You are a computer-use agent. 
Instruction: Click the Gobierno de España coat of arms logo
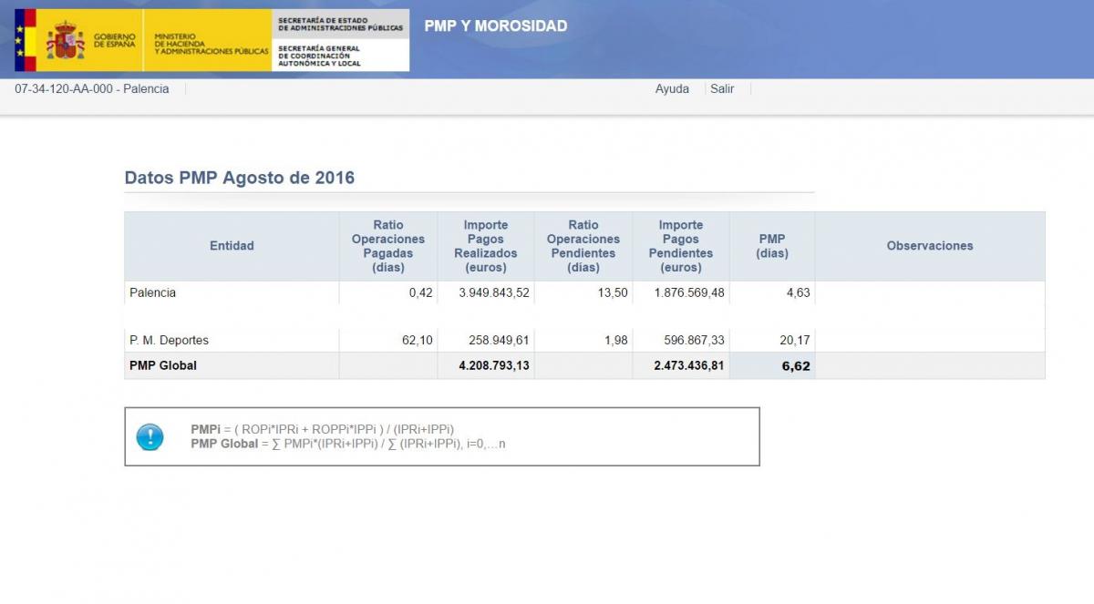(66, 41)
